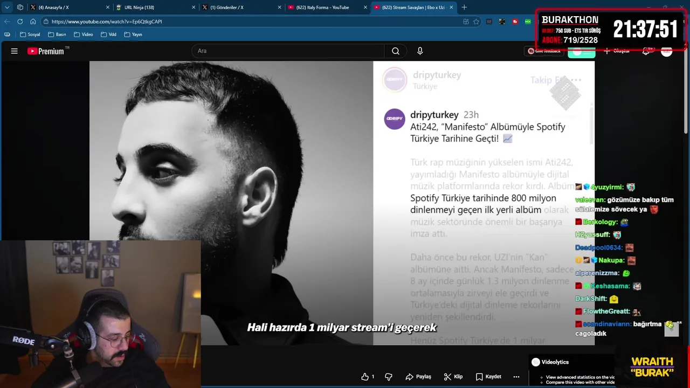Open the red round extension icon
The height and width of the screenshot is (388, 690).
click(x=515, y=22)
